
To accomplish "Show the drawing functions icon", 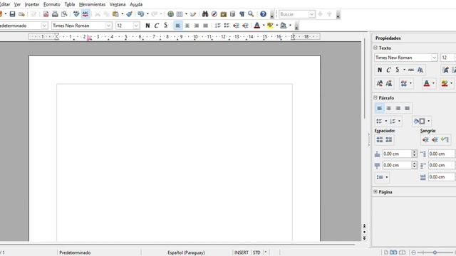I will (x=193, y=14).
